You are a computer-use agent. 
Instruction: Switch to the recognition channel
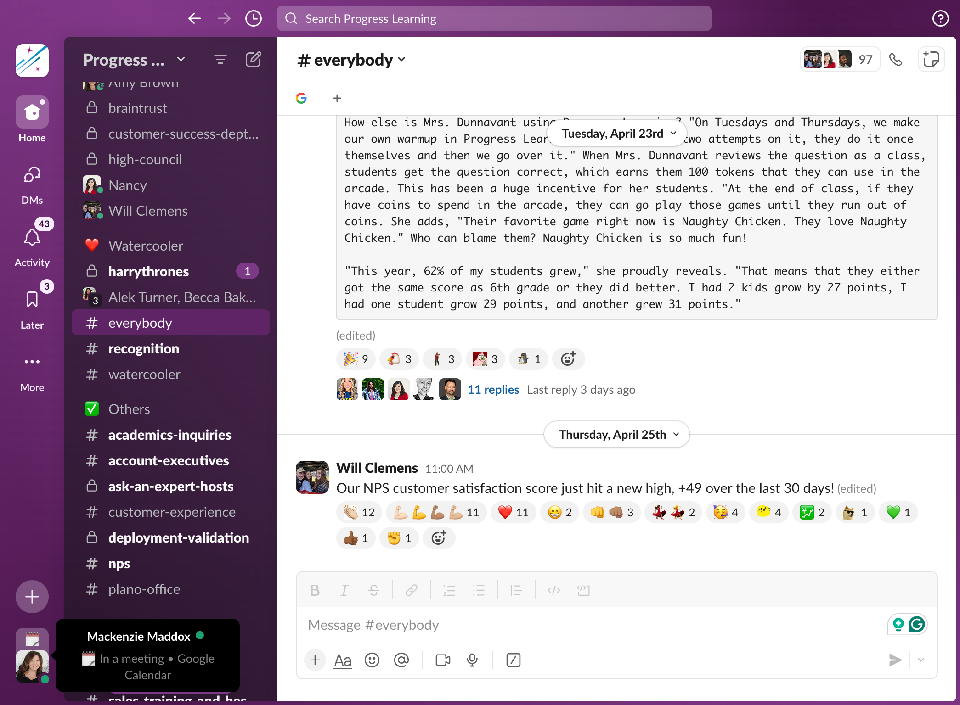tap(171, 348)
